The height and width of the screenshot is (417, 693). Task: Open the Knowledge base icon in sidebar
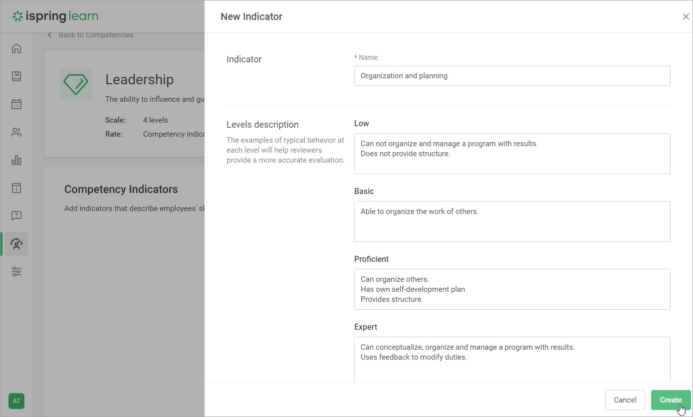pos(16,188)
